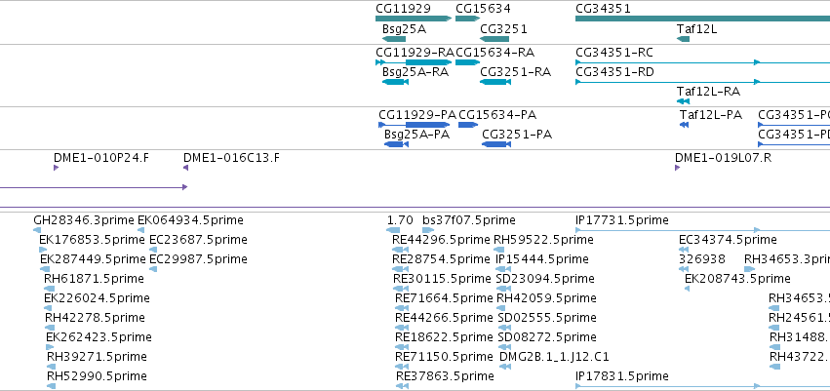Image resolution: width=830 pixels, height=391 pixels.
Task: Open the CG34351-RC transcript label
Action: [x=614, y=53]
